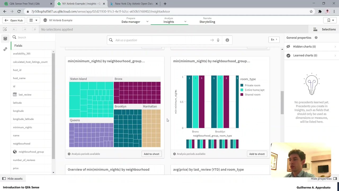339x191 pixels.
Task: Open the selections tool grid icon
Action: coord(315,29)
